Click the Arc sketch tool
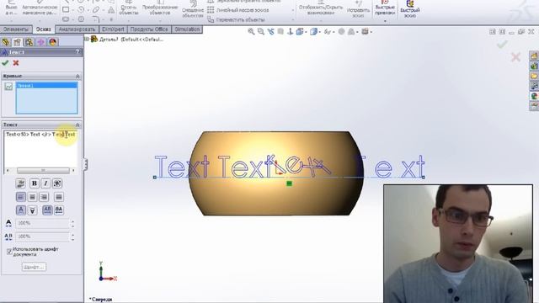The height and width of the screenshot is (303, 539). click(81, 10)
